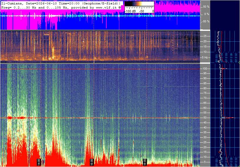Click the '60' Hz frequency axis label

pos(205,108)
